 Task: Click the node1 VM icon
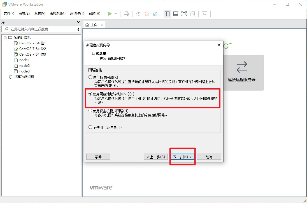[16, 60]
